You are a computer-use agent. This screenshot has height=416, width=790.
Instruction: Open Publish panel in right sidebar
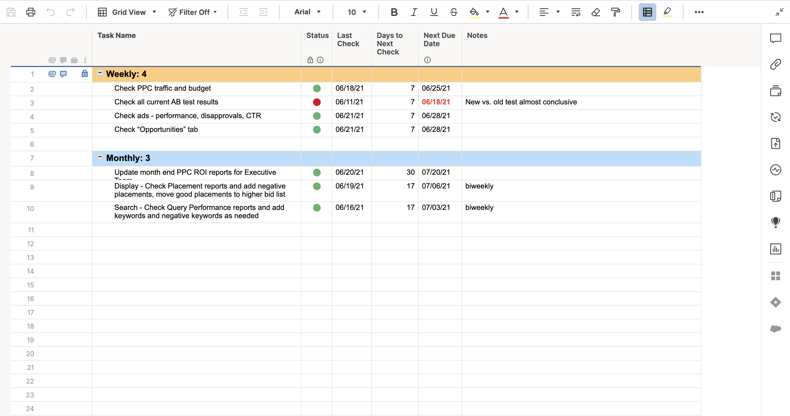click(x=775, y=143)
